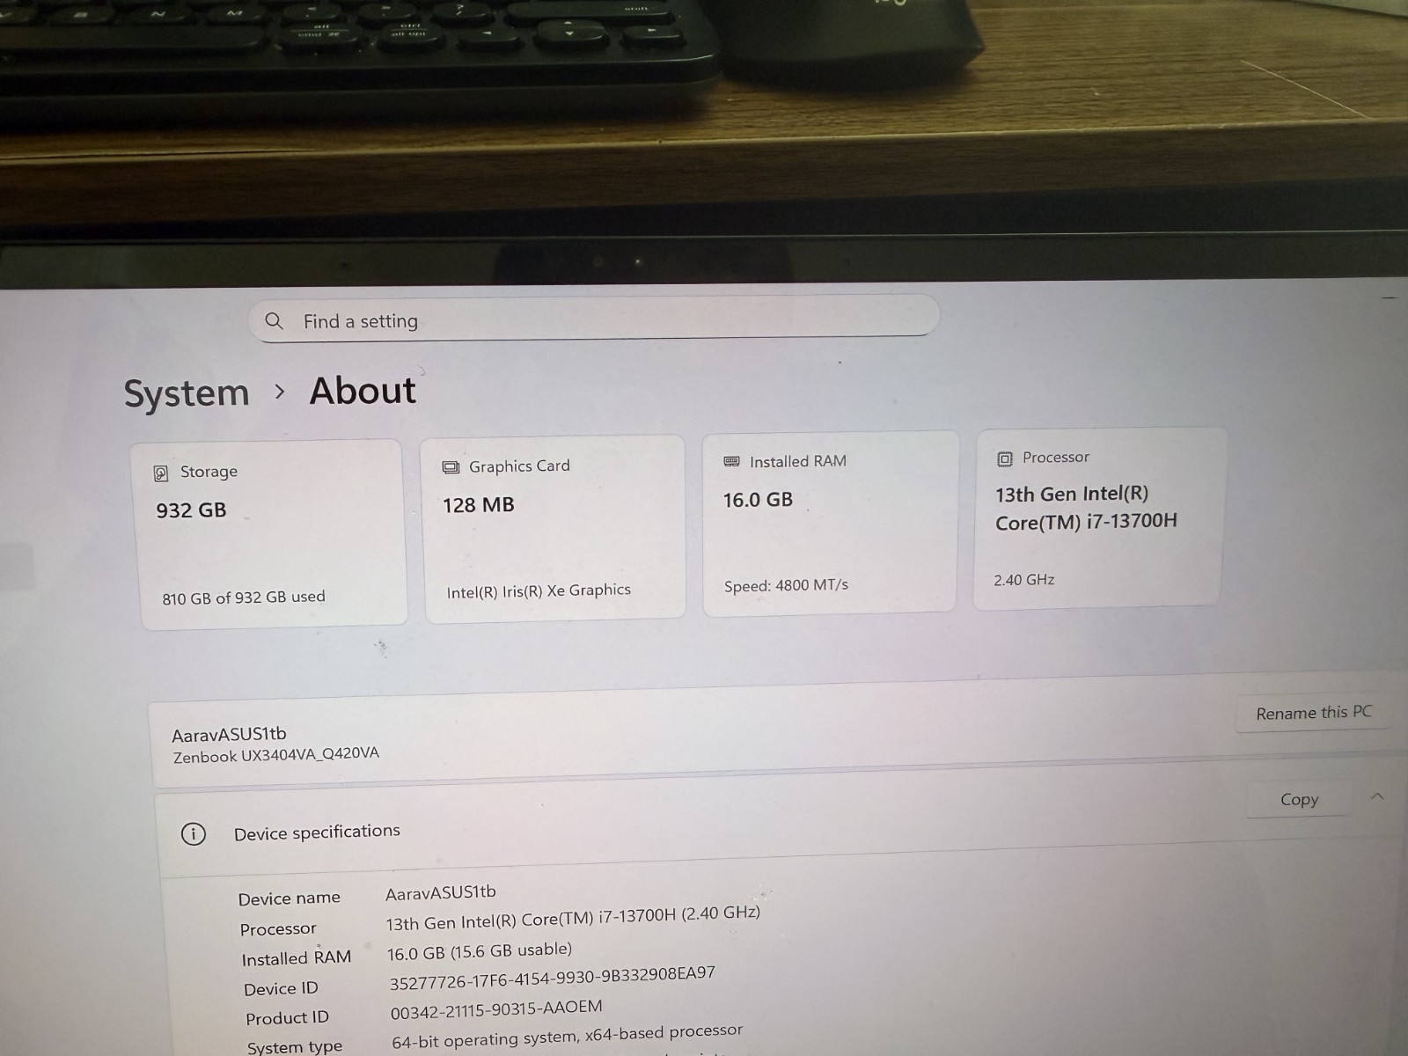Image resolution: width=1408 pixels, height=1056 pixels.
Task: Click the breadcrumb chevron after System
Action: pyautogui.click(x=280, y=392)
